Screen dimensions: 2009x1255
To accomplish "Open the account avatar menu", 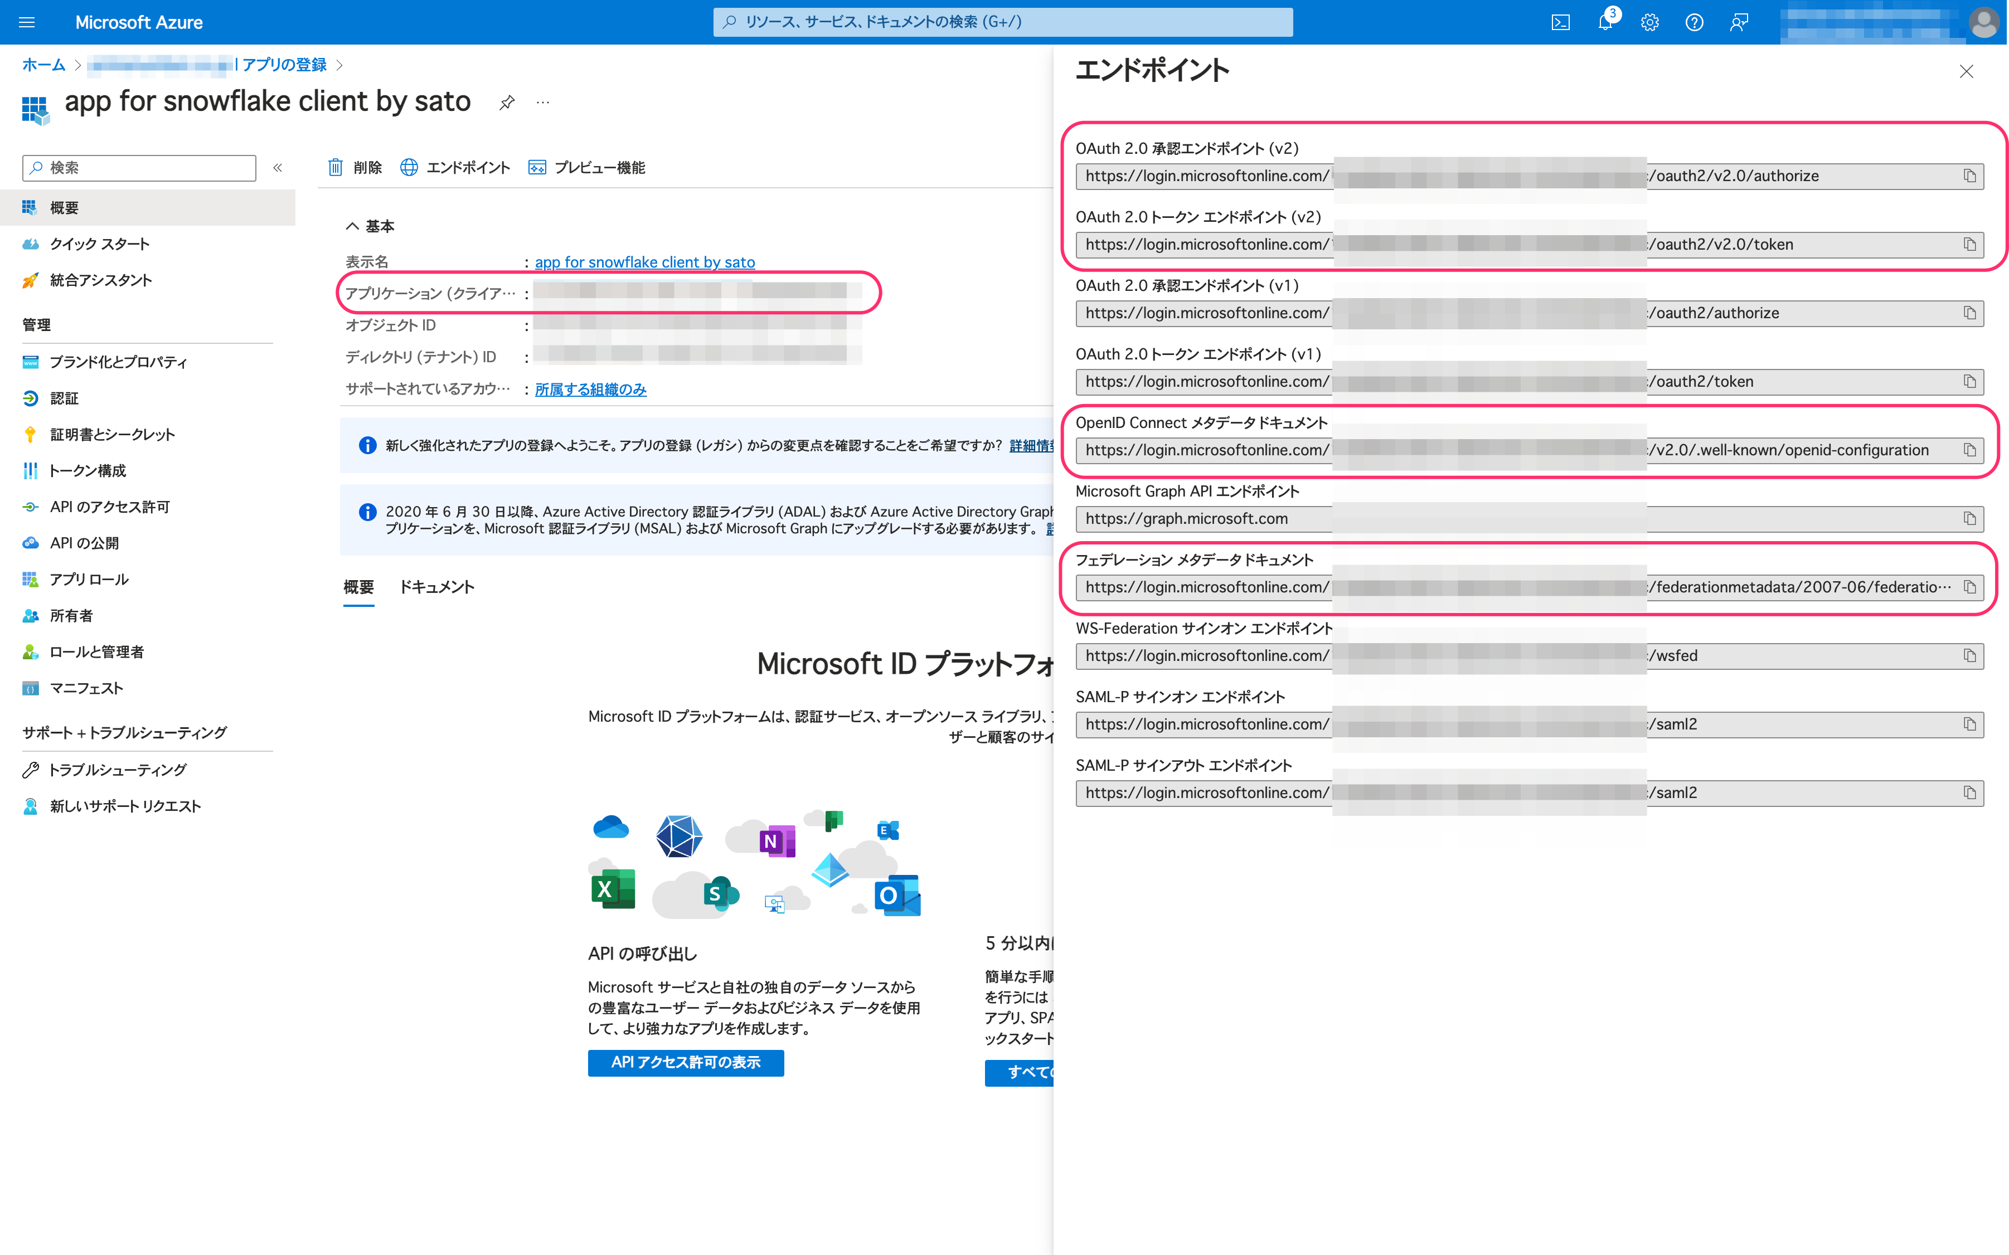I will (1983, 22).
